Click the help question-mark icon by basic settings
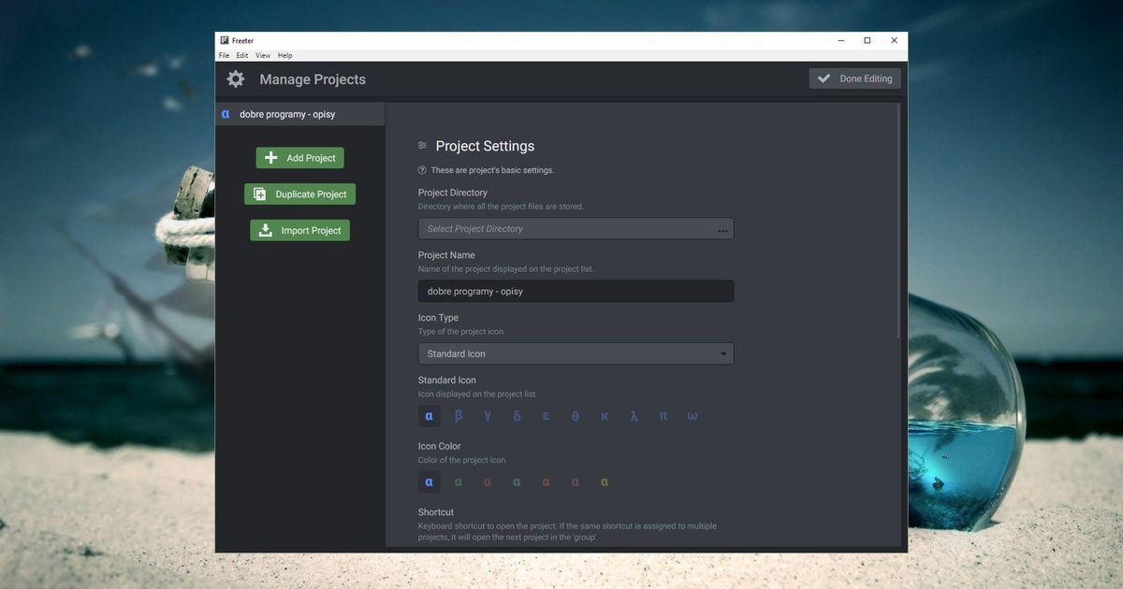This screenshot has width=1123, height=589. pos(422,170)
